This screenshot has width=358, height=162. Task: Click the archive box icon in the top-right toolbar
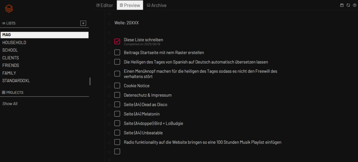(342, 5)
